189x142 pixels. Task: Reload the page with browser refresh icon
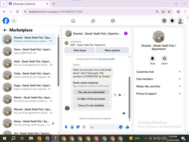coord(17,12)
